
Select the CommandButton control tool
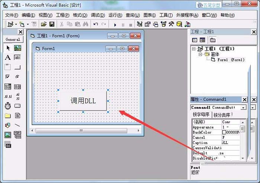[17, 67]
